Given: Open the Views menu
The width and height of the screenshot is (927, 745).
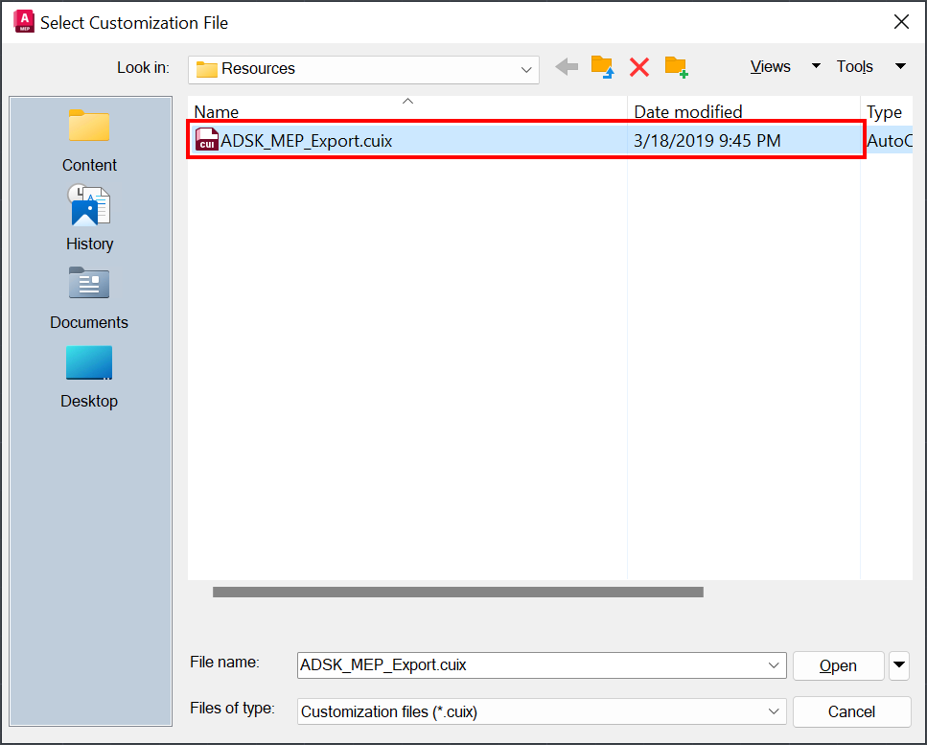Looking at the screenshot, I should [x=771, y=66].
